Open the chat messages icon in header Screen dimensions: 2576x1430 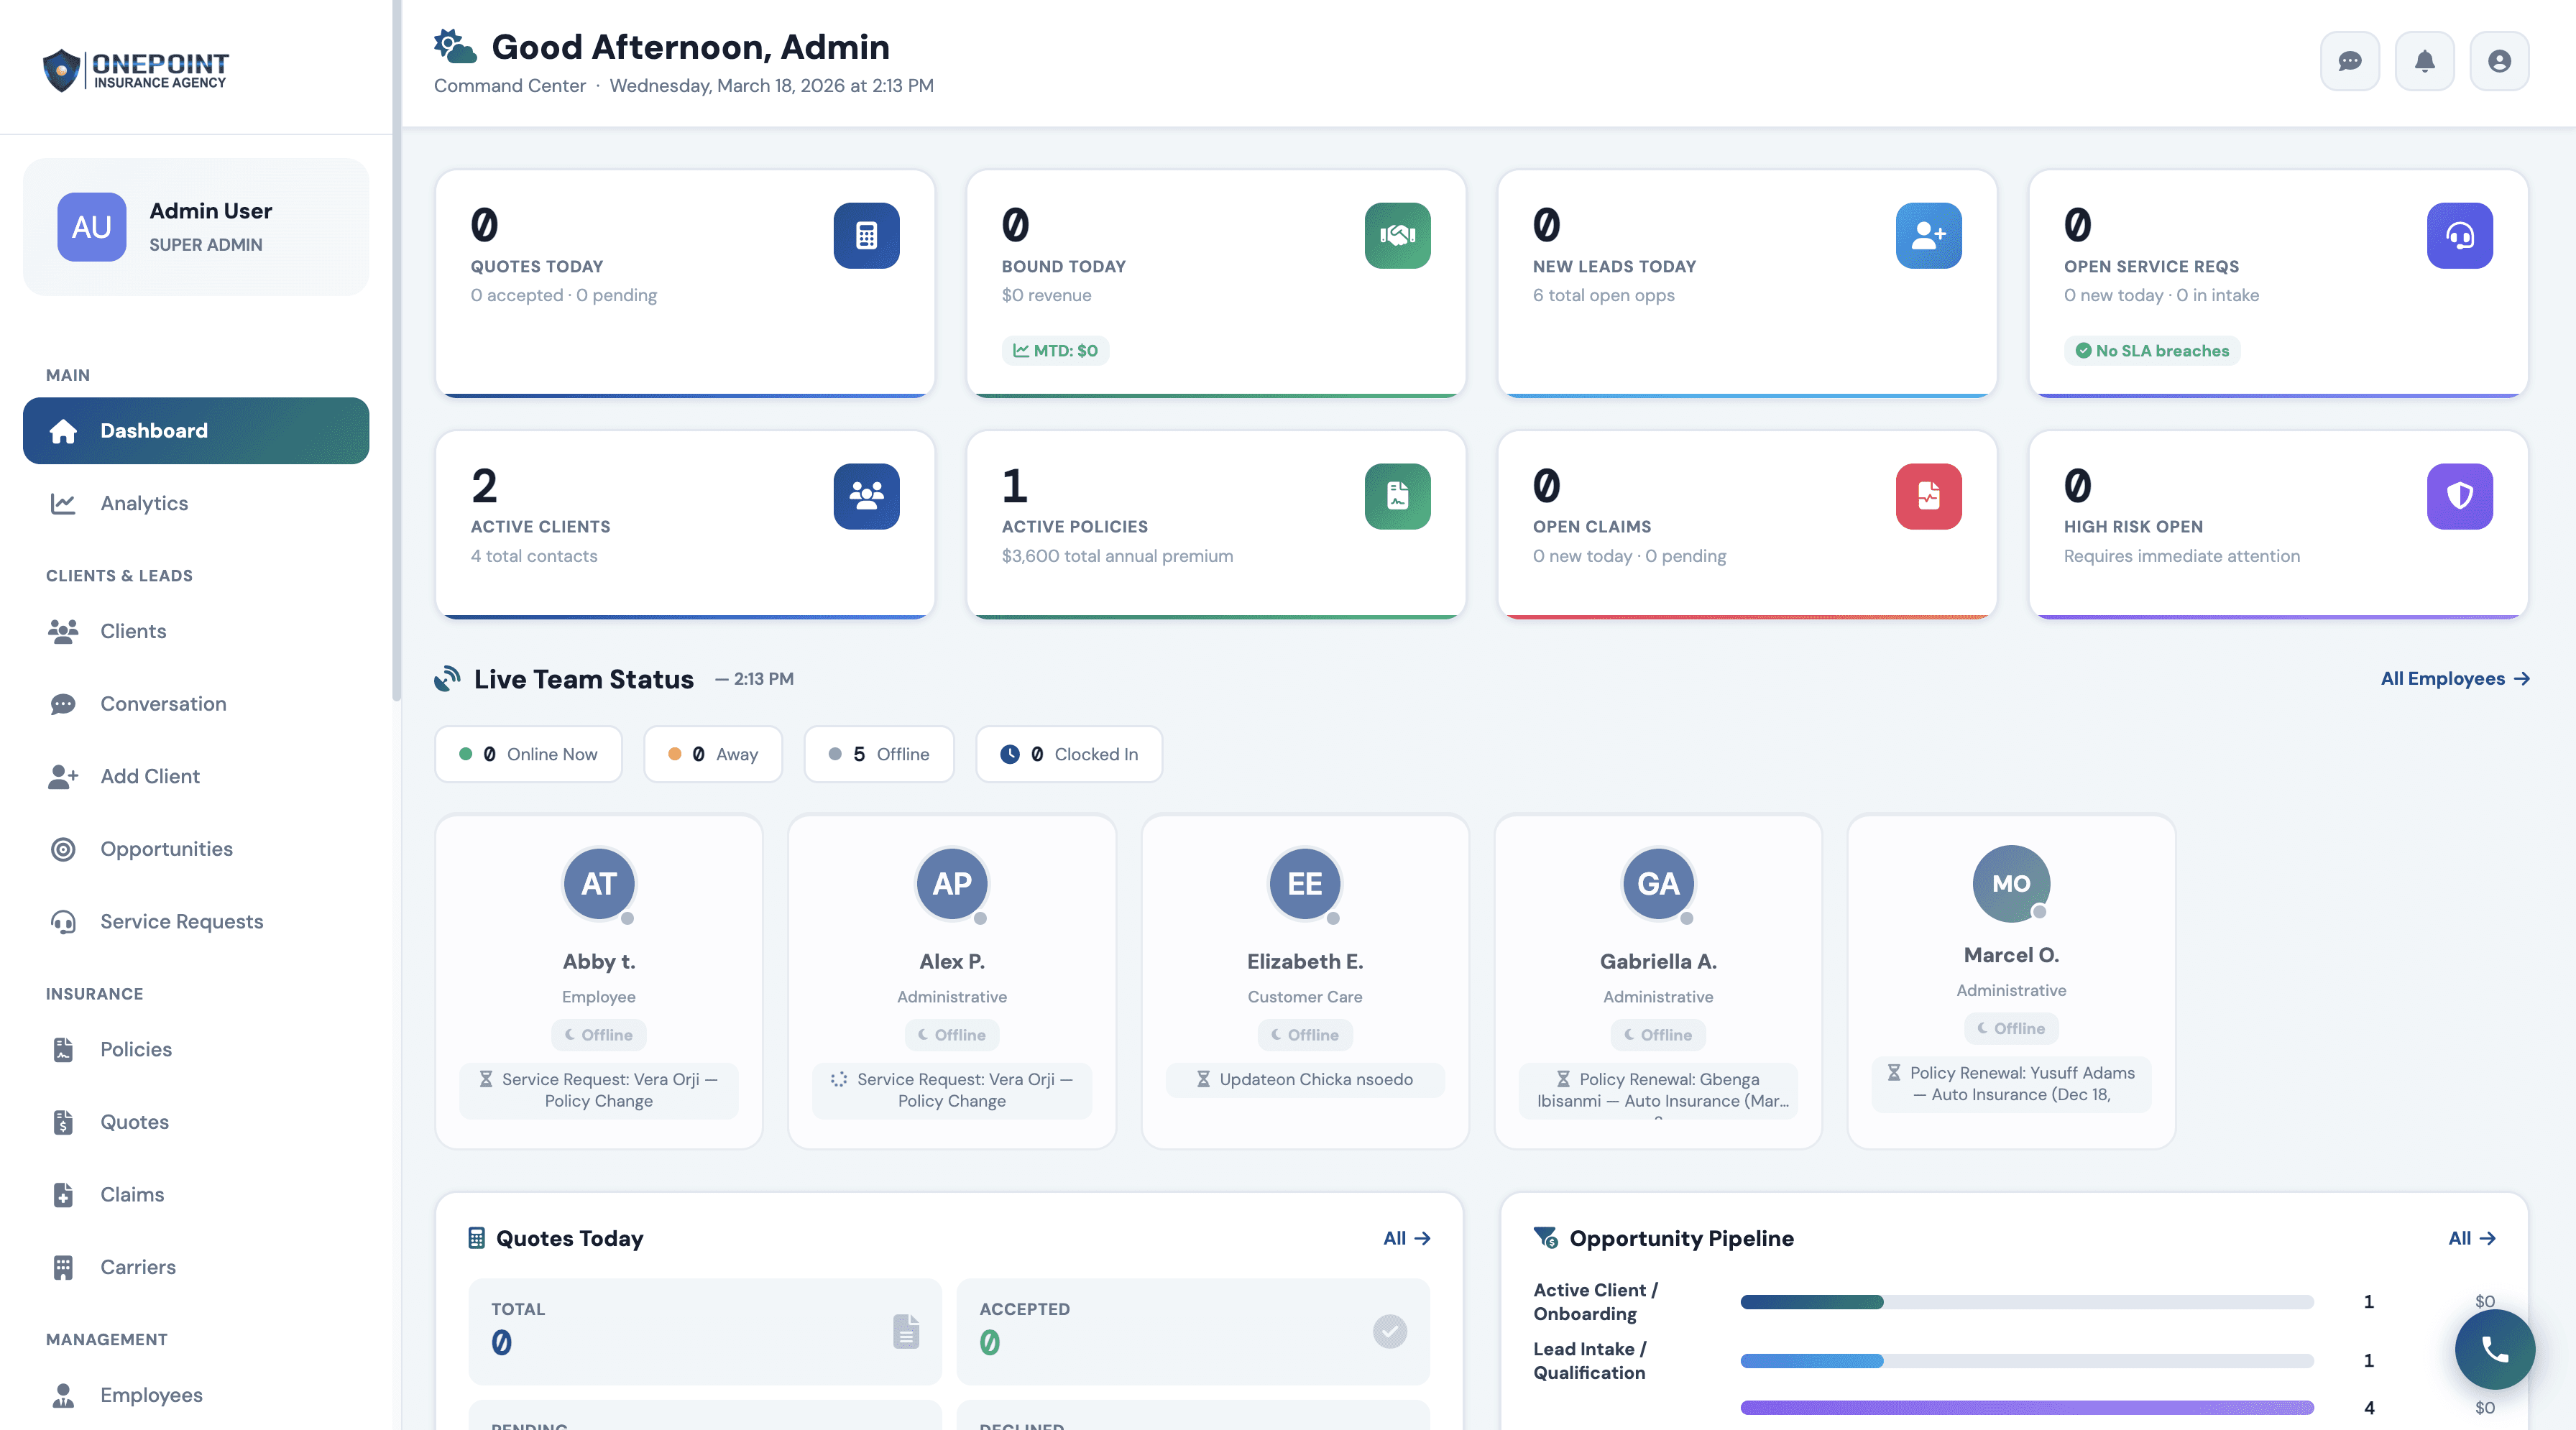pos(2349,62)
